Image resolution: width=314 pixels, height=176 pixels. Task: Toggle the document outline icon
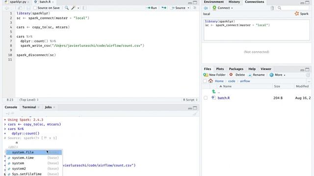pos(195,8)
